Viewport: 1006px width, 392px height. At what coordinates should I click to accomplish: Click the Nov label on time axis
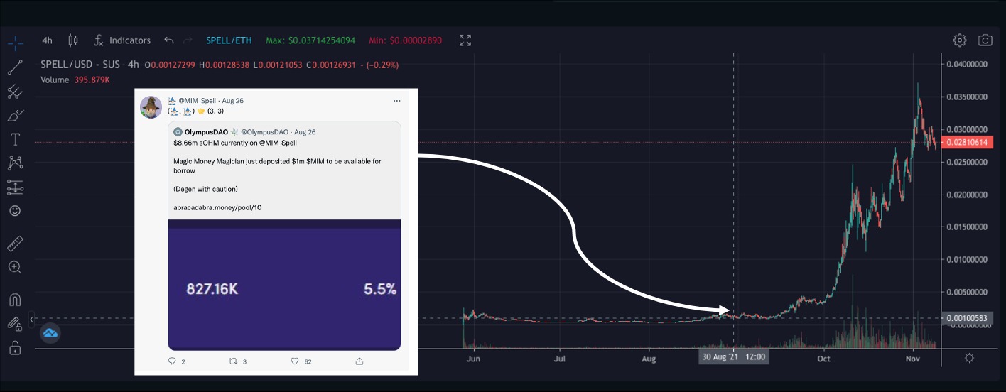pos(913,359)
